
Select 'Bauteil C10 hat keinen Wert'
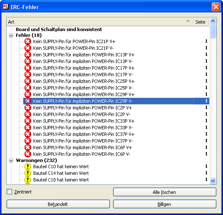pos(61,167)
